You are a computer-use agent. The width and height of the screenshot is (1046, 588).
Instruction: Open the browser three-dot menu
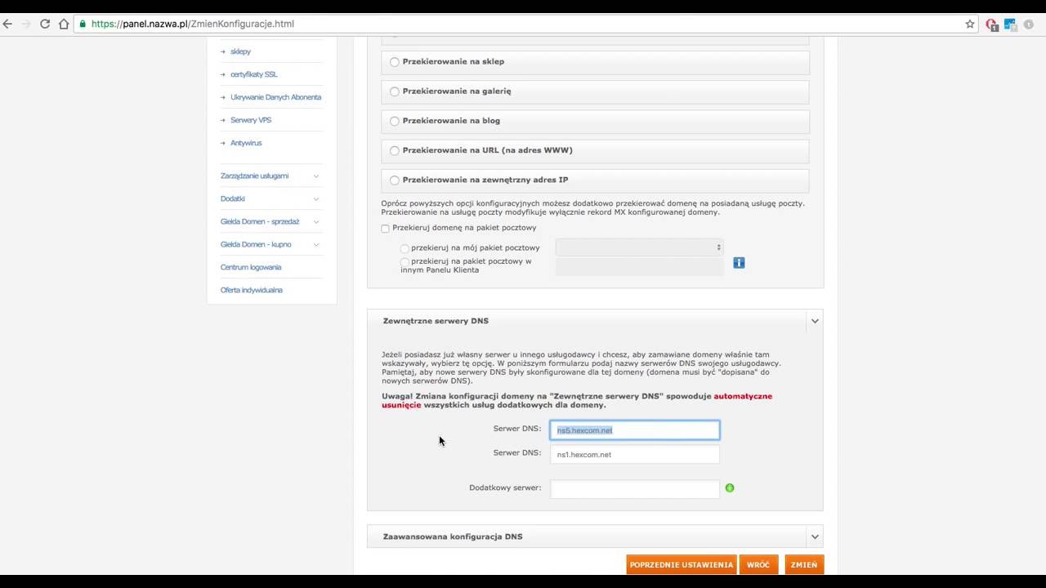pyautogui.click(x=1029, y=24)
